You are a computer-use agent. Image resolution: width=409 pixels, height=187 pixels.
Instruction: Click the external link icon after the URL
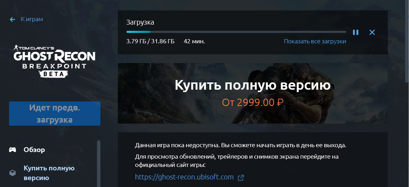[x=241, y=178]
